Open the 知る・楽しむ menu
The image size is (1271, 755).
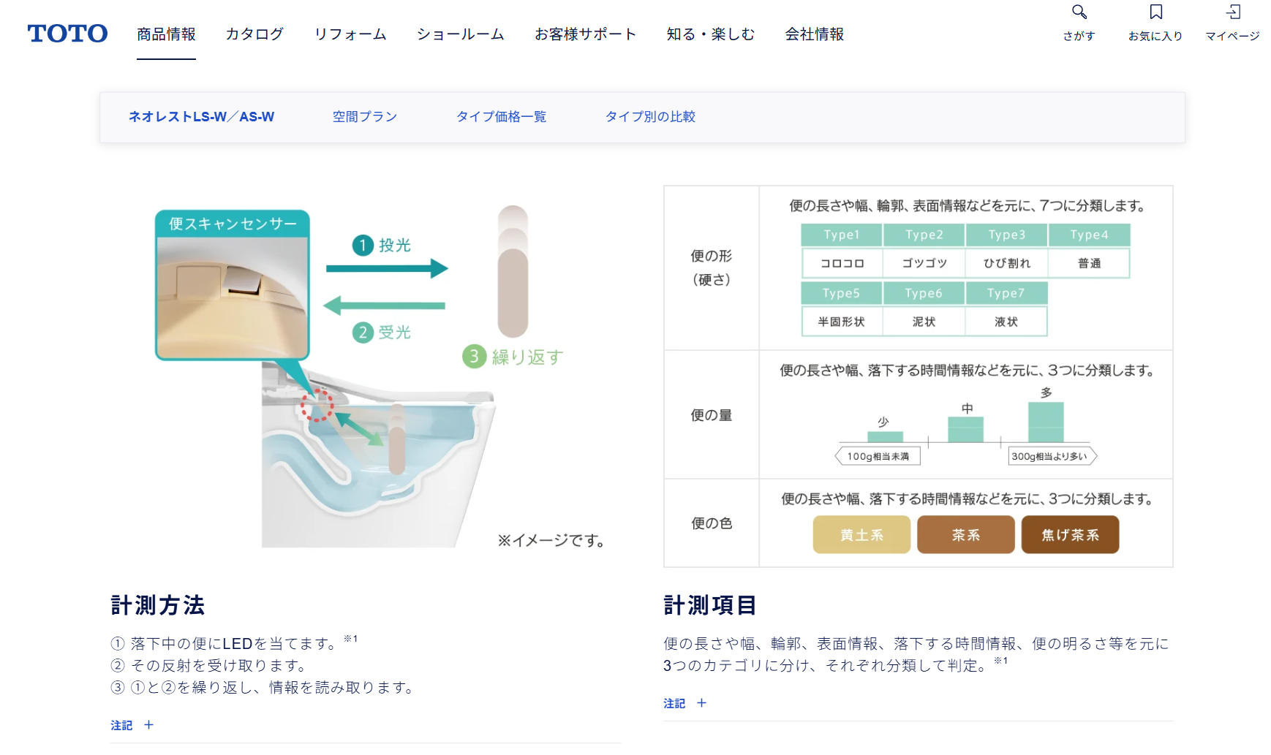(x=710, y=34)
